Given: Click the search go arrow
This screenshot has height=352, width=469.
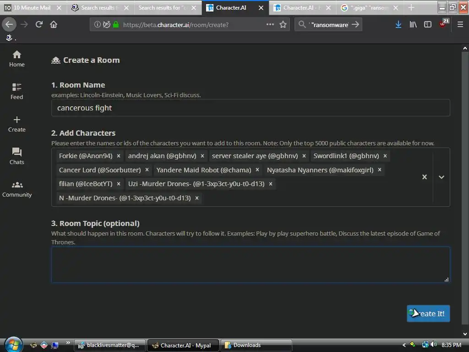Looking at the screenshot, I should [355, 25].
